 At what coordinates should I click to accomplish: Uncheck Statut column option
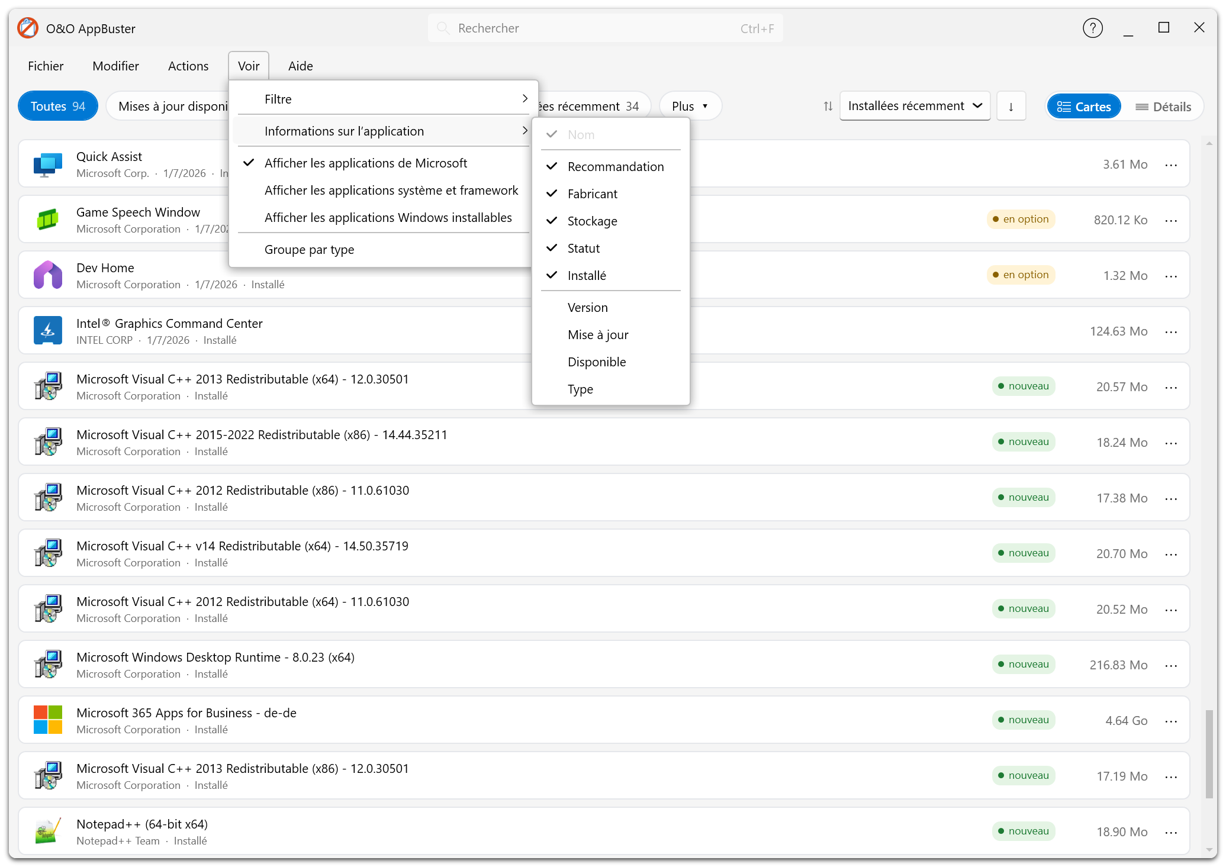tap(610, 249)
